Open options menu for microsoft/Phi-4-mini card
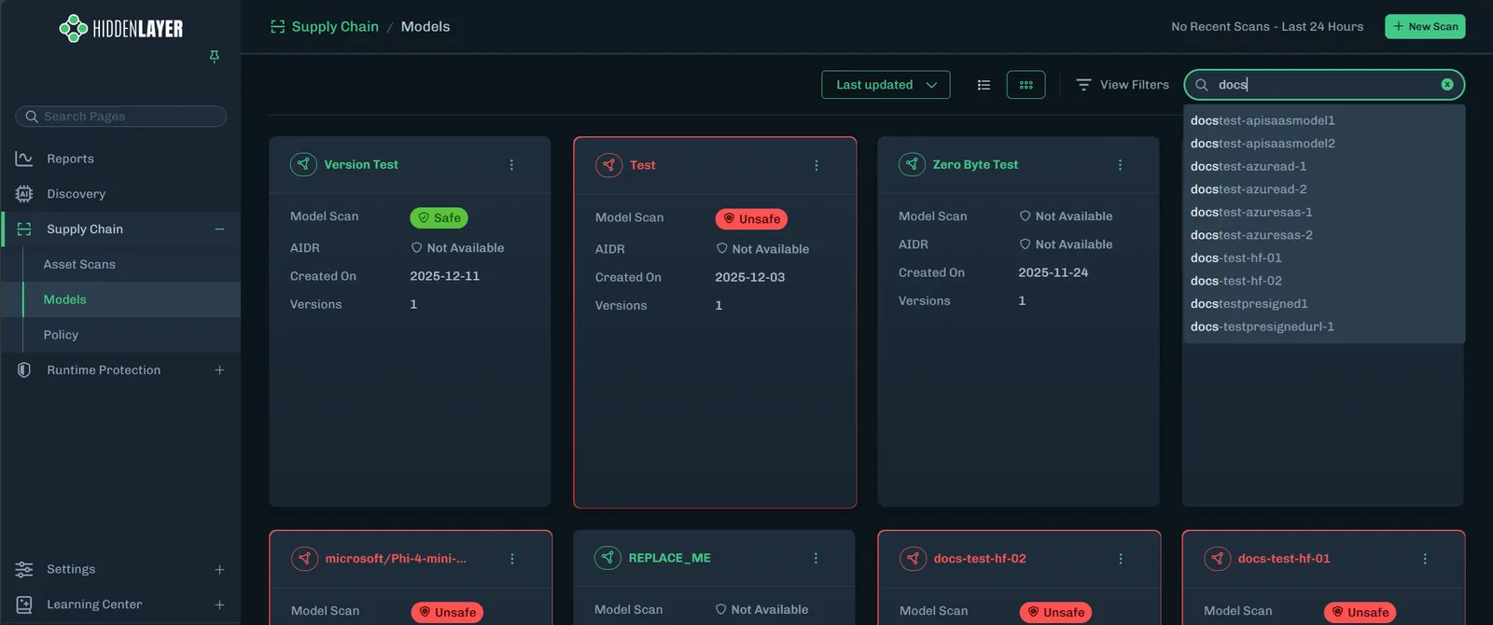Viewport: 1493px width, 625px height. point(512,559)
